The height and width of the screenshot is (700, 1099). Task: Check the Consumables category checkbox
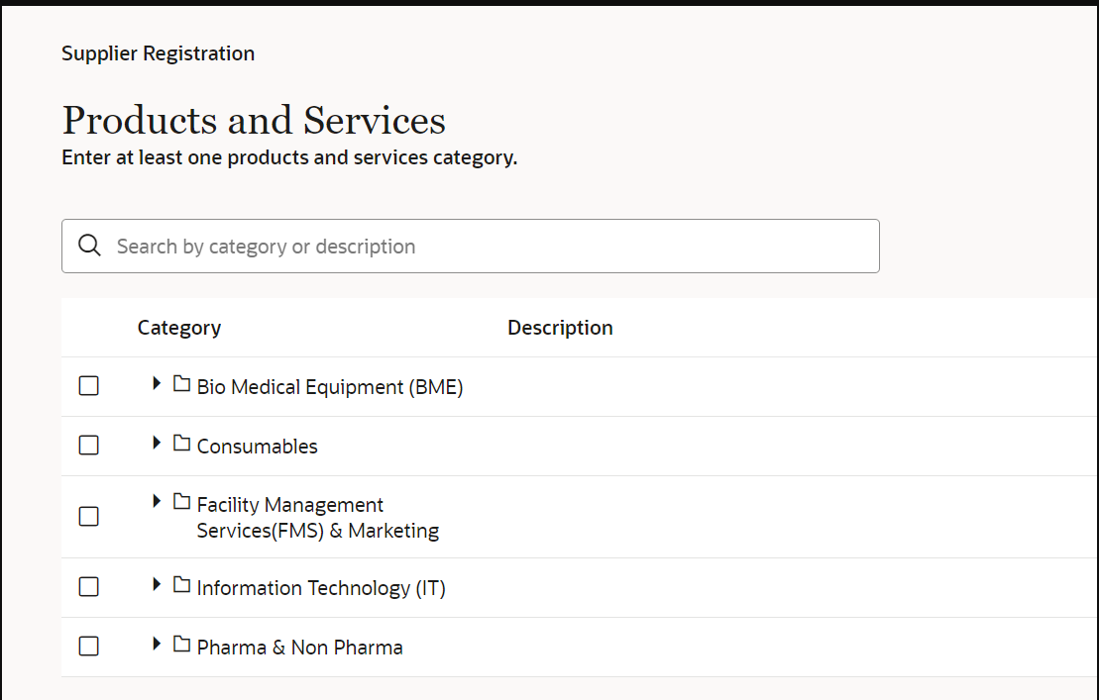(x=88, y=445)
